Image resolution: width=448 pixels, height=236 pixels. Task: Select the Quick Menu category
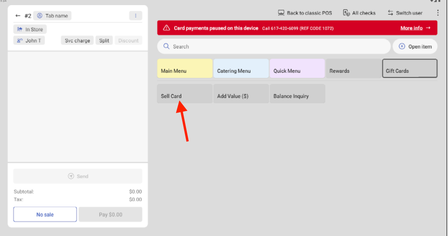click(x=297, y=69)
